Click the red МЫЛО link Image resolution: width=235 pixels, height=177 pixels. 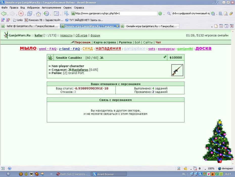pos(28,48)
